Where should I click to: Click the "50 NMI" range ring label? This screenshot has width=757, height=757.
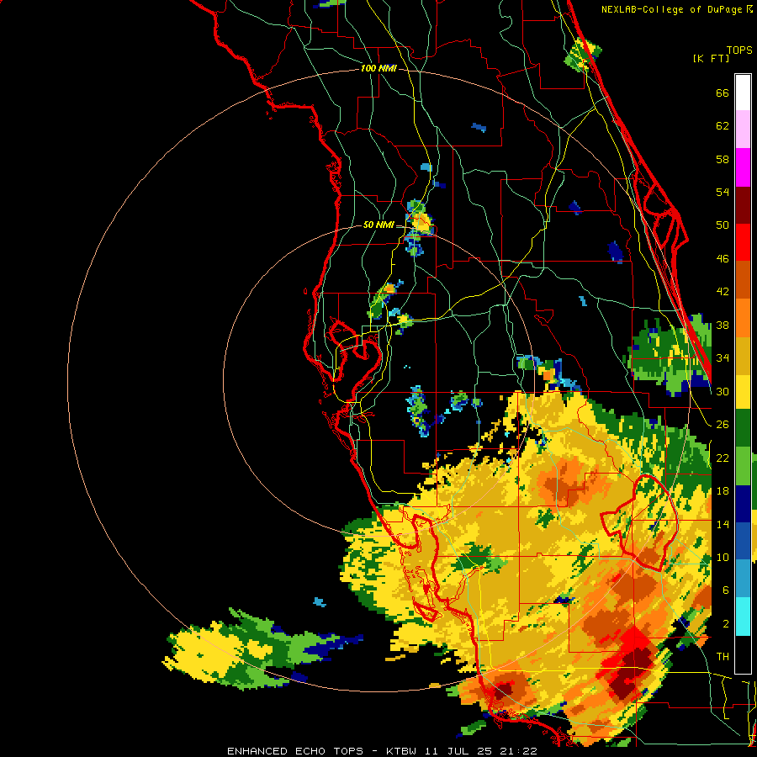pyautogui.click(x=378, y=225)
